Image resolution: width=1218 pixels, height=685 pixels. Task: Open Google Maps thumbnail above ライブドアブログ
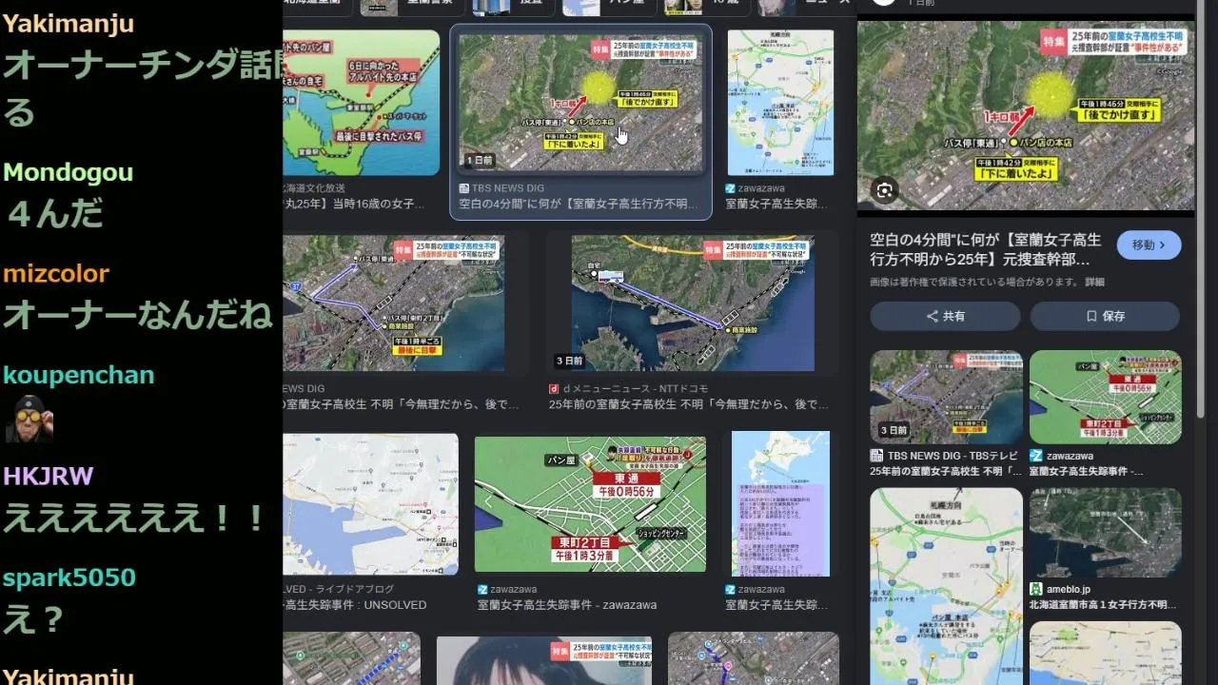[x=370, y=503]
